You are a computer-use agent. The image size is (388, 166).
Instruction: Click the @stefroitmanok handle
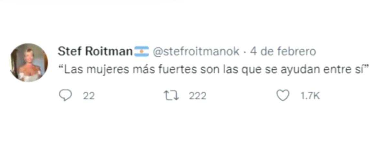click(x=196, y=52)
